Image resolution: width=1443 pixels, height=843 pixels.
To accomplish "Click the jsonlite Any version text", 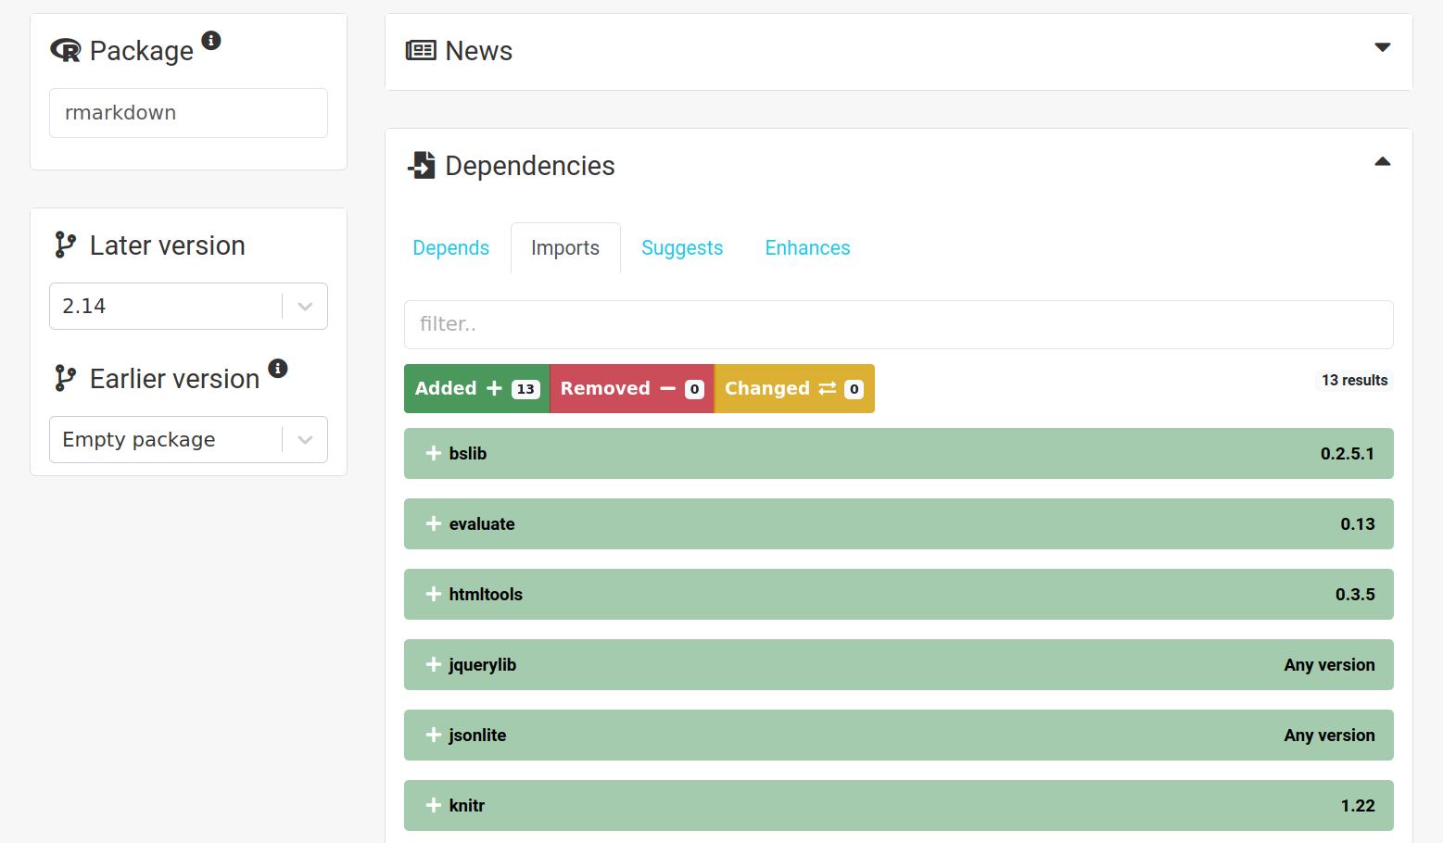I will click(x=1329, y=735).
